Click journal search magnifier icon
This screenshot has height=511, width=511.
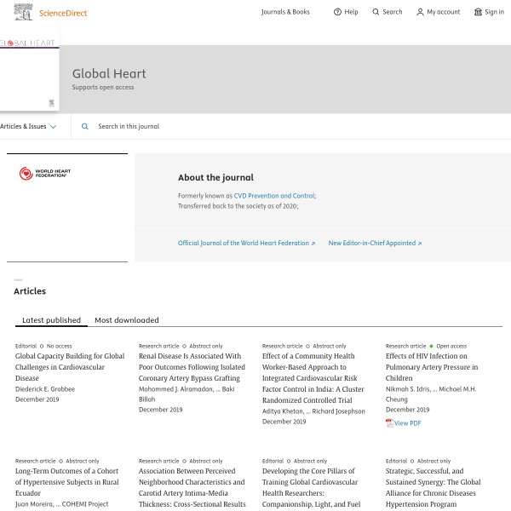[x=84, y=126]
